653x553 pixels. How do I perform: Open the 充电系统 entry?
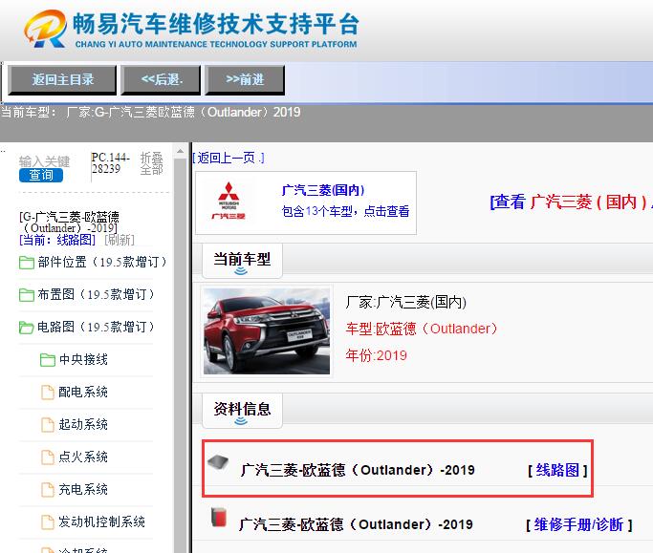83,489
